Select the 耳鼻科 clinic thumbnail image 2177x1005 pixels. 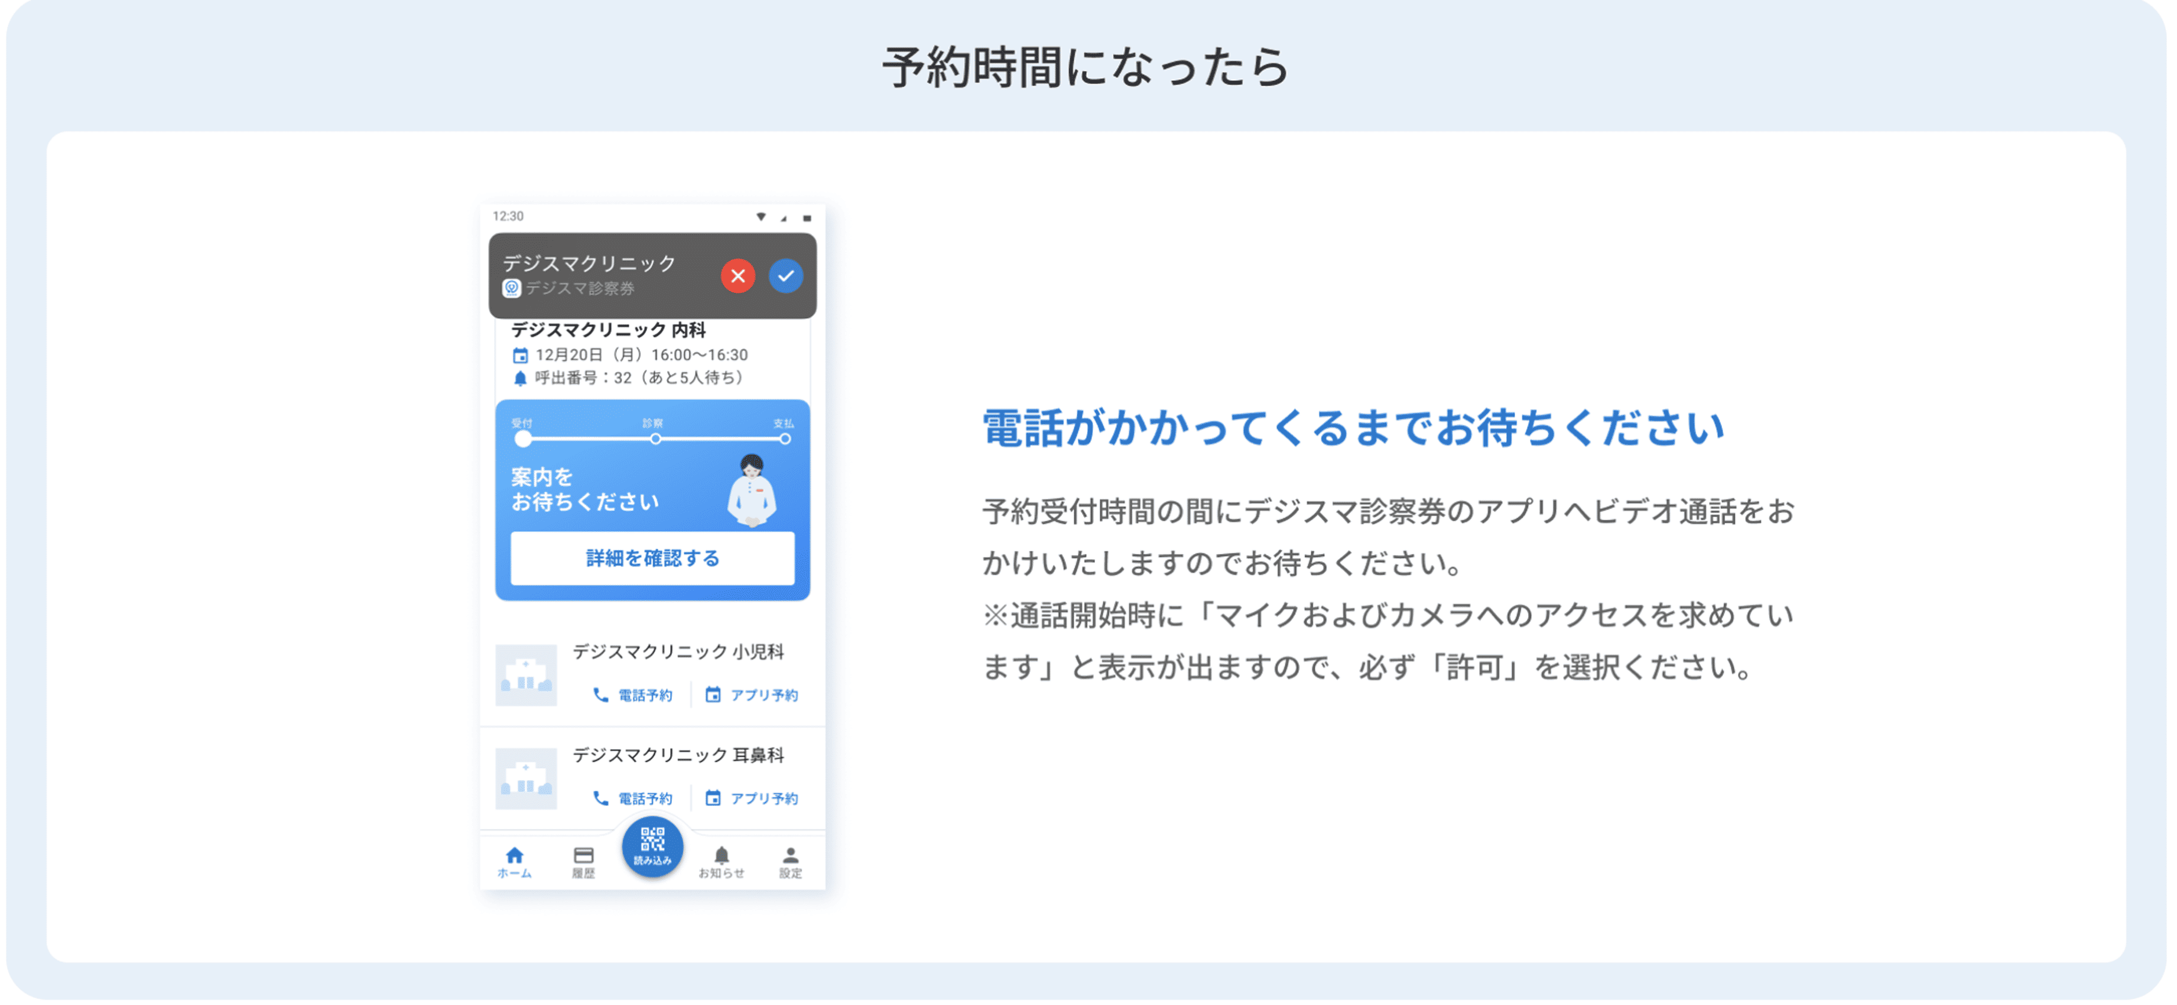tap(526, 779)
